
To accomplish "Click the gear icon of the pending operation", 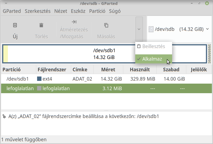I will 4,116.
